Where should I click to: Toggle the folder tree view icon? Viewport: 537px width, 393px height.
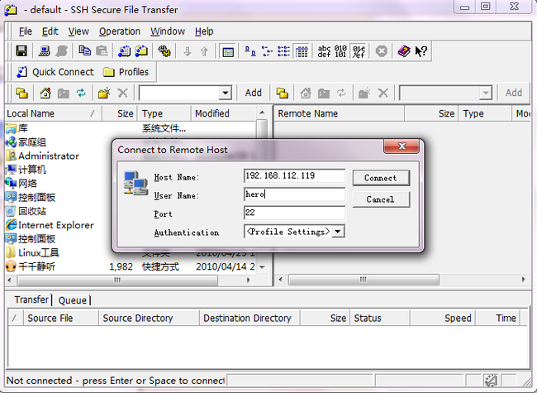[x=228, y=52]
